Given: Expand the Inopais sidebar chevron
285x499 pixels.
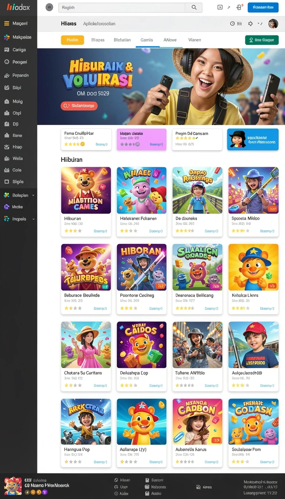Looking at the screenshot, I should point(33,219).
